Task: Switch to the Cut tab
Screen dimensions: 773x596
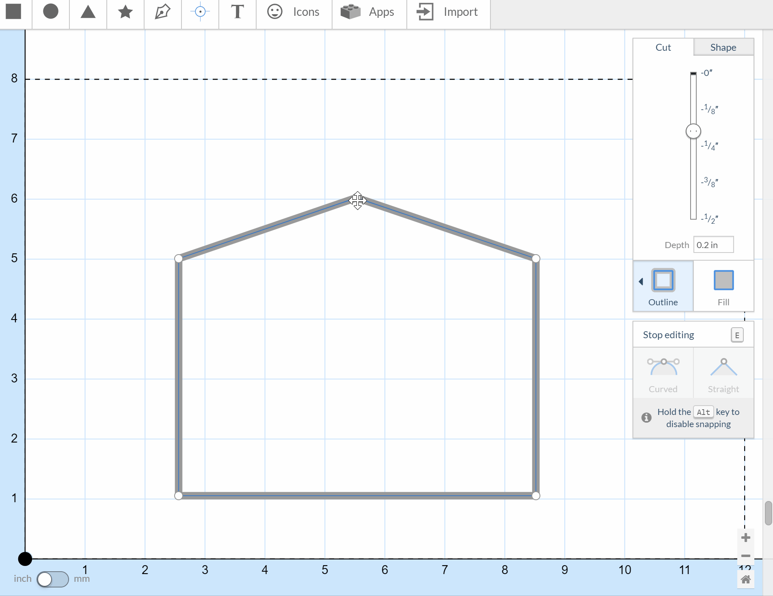Action: (x=663, y=48)
